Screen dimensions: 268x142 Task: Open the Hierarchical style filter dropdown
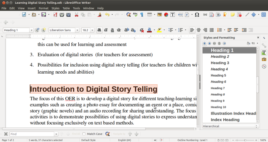click(x=230, y=126)
